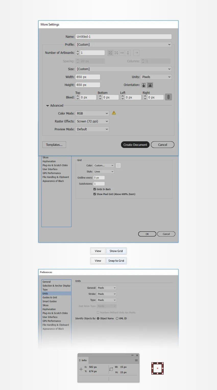Open the Color Mode RGB dropdown
Screen dimensions: 217x390
tap(92, 114)
